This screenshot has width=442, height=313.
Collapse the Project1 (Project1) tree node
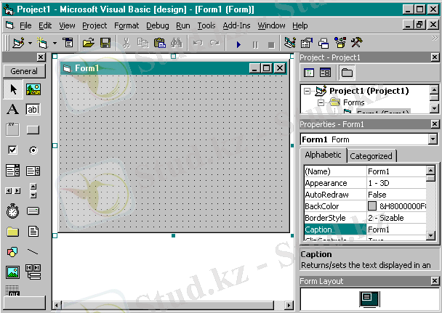(307, 91)
